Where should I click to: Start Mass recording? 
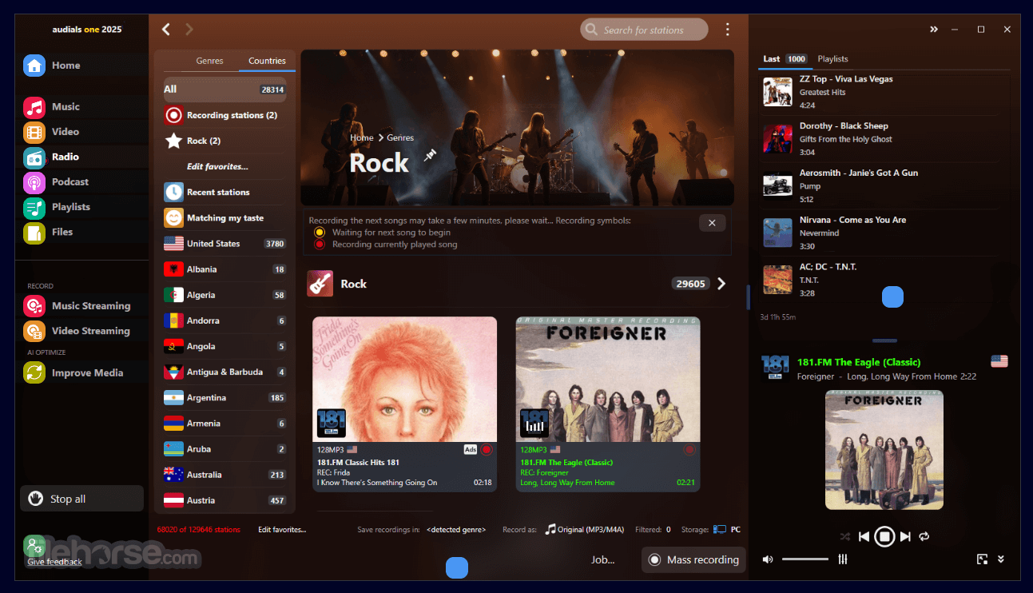point(693,559)
